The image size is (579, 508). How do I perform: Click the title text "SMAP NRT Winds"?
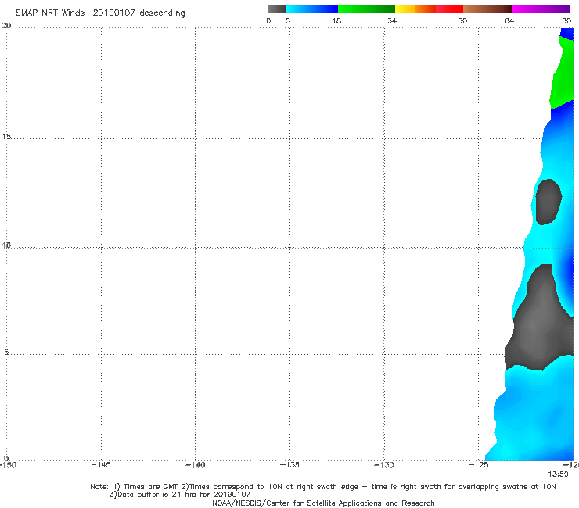[x=50, y=13]
